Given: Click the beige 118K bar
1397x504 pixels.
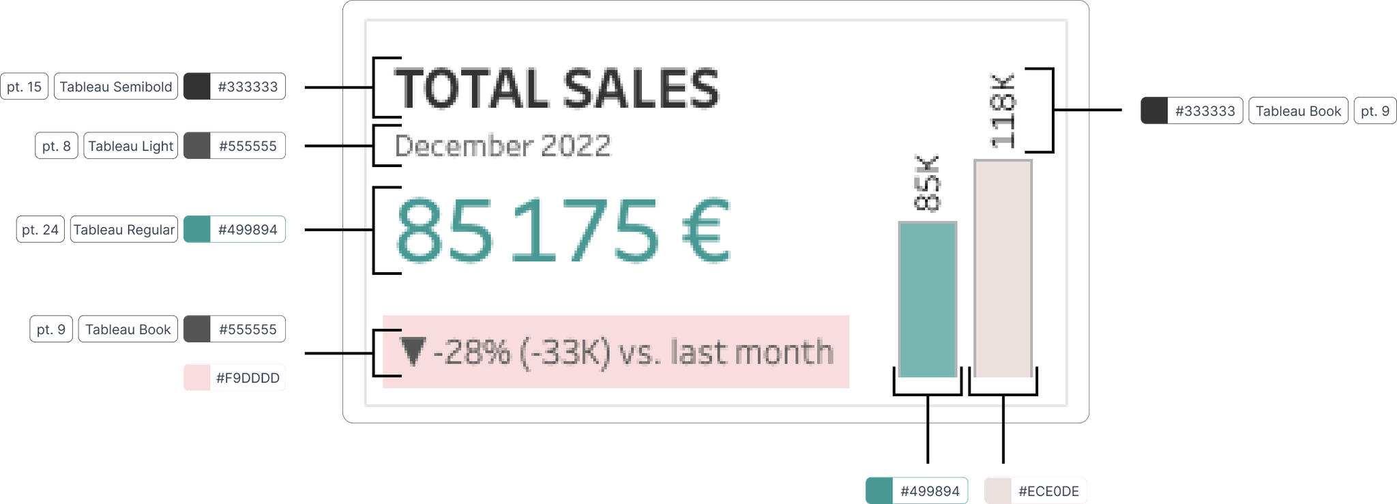Looking at the screenshot, I should coord(1003,269).
